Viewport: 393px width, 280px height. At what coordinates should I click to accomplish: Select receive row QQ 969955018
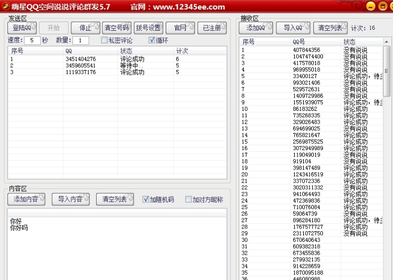pos(311,69)
